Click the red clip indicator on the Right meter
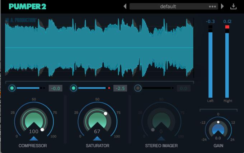The width and height of the screenshot is (244, 153). pos(227,27)
